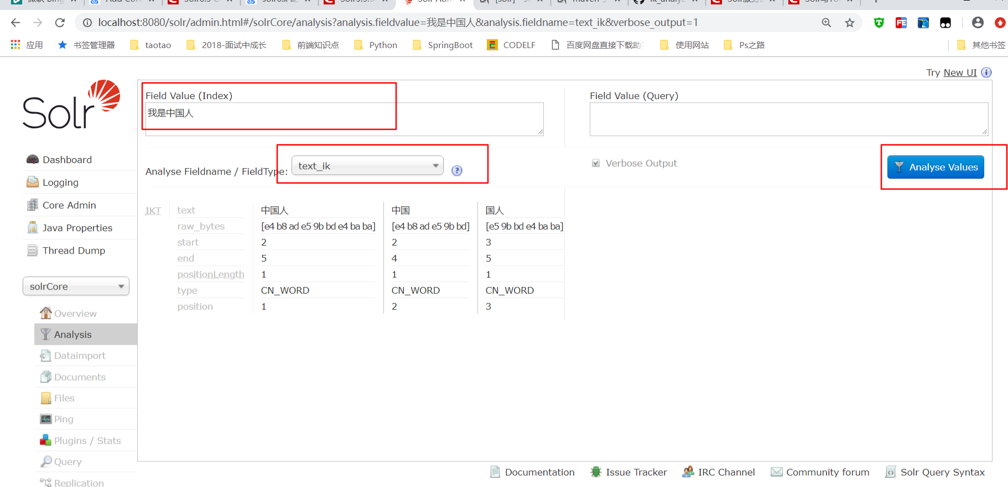This screenshot has height=487, width=1008.
Task: Click the bookmark star in address bar
Action: [850, 23]
